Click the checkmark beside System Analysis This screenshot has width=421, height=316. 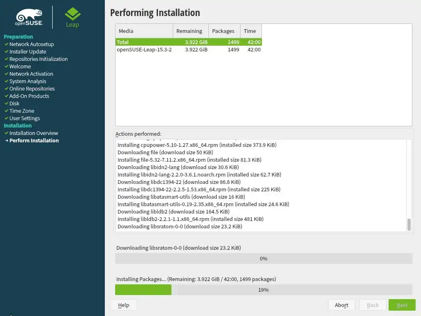(x=7, y=81)
